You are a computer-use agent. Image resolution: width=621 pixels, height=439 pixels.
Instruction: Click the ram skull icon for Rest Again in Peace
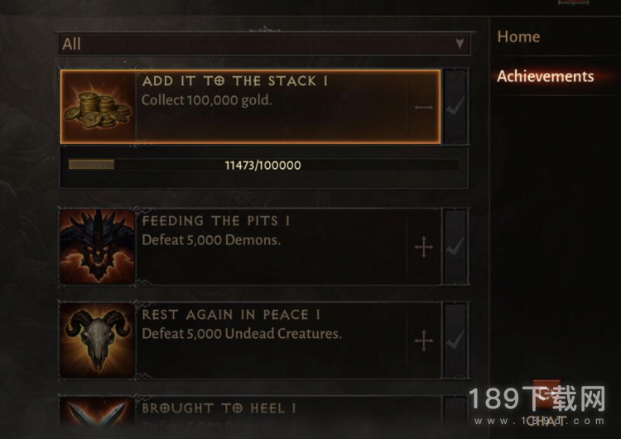coord(98,340)
